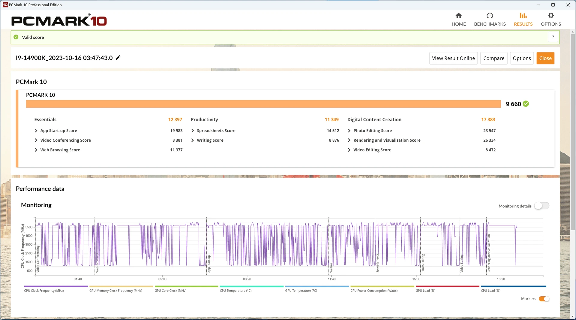The width and height of the screenshot is (576, 320).
Task: Switch to the RESULTS tab
Action: pos(523,20)
